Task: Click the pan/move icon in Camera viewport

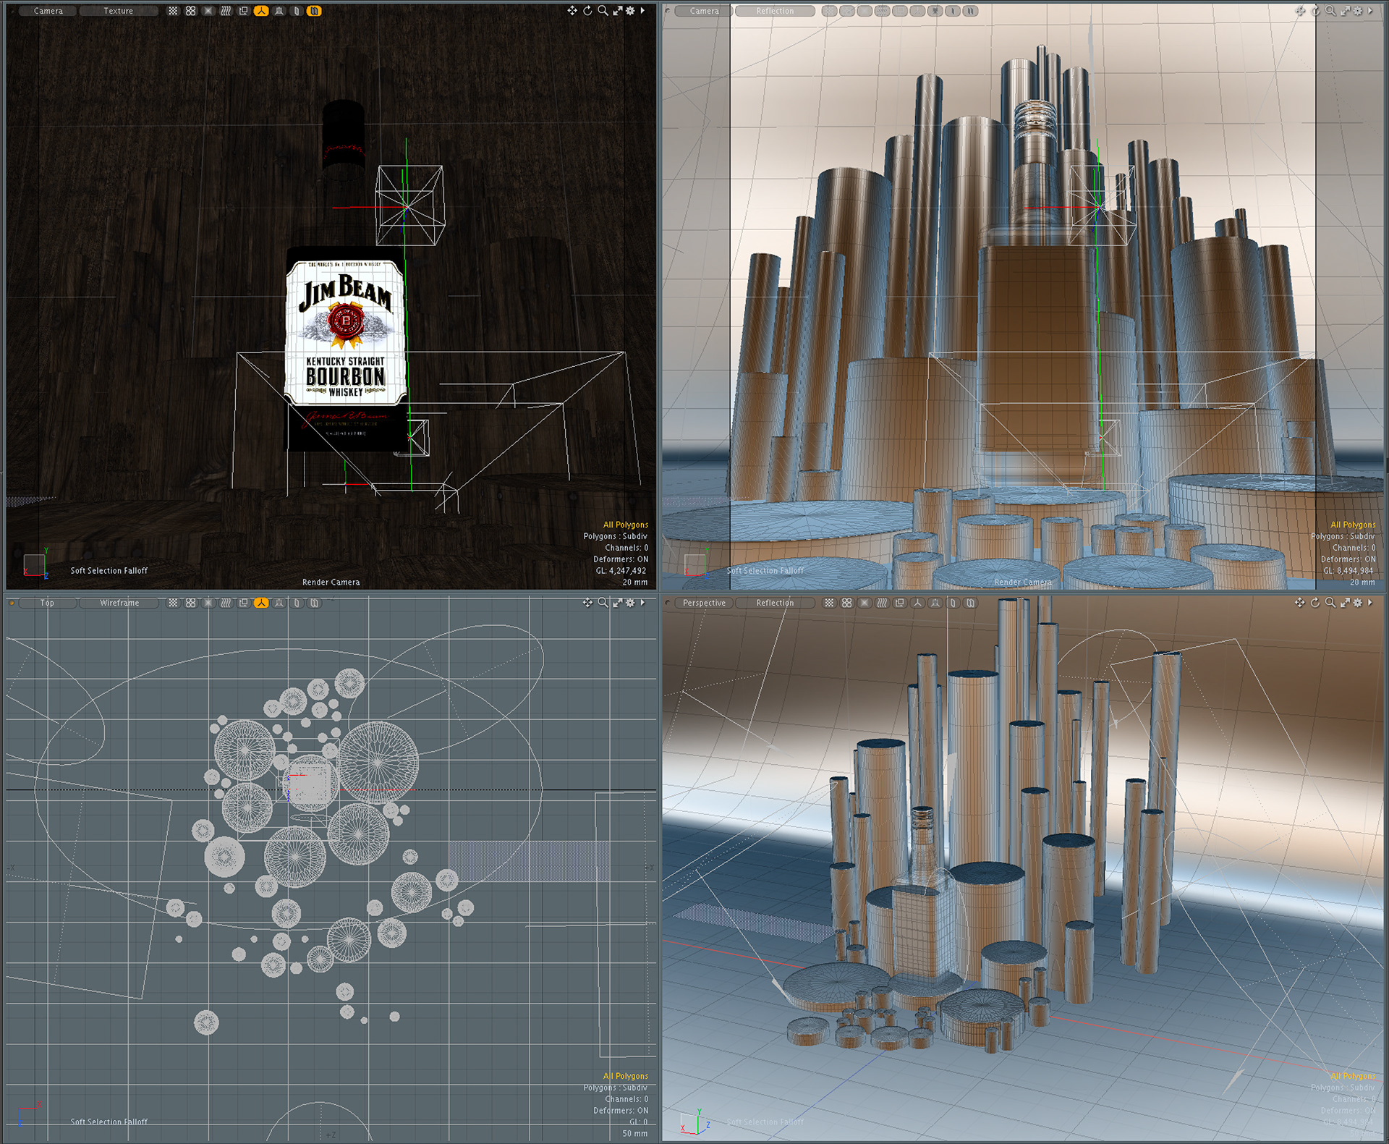Action: point(572,11)
